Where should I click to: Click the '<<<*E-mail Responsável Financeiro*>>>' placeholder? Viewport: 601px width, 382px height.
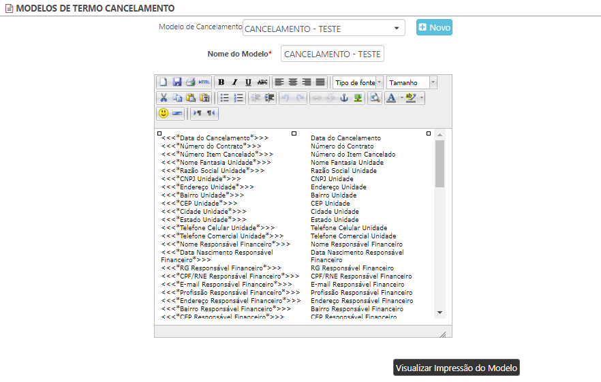pos(226,285)
